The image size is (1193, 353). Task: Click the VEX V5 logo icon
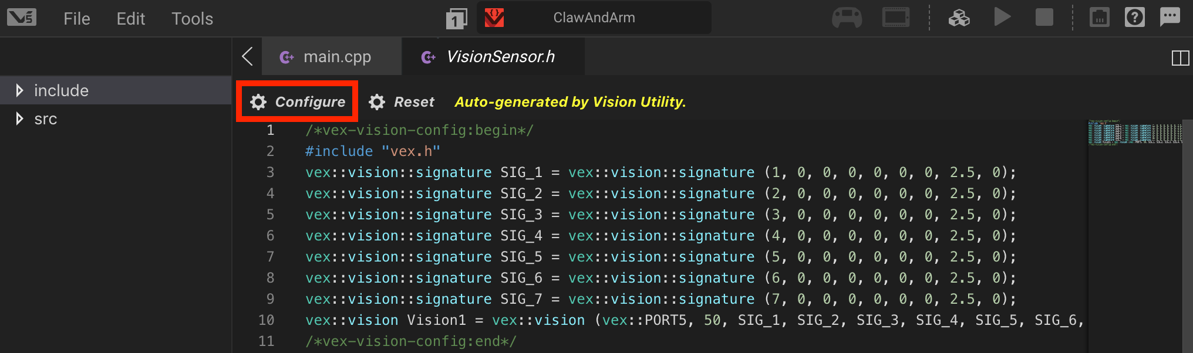22,18
